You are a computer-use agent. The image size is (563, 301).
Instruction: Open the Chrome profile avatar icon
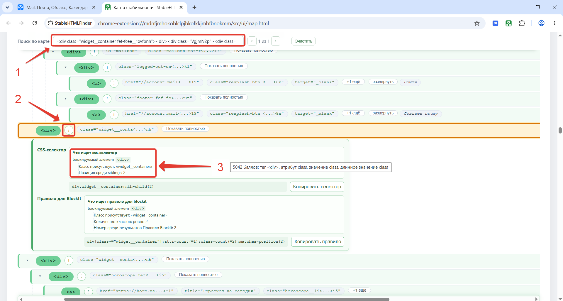click(541, 23)
